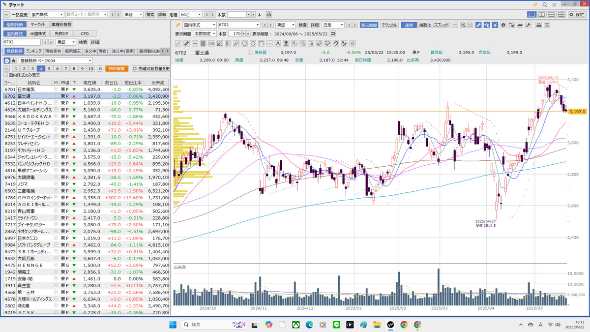Switch to two-row chart layout
Image resolution: width=590 pixels, height=332 pixels.
click(x=552, y=15)
